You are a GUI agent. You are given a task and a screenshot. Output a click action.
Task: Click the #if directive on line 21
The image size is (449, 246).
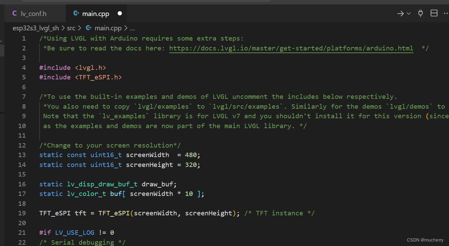tap(45, 233)
